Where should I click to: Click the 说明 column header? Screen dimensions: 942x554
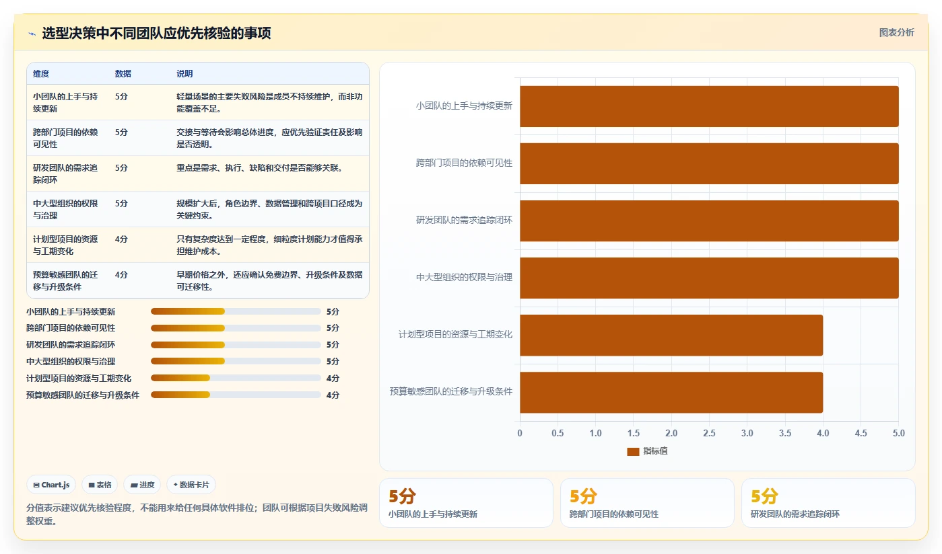[184, 74]
